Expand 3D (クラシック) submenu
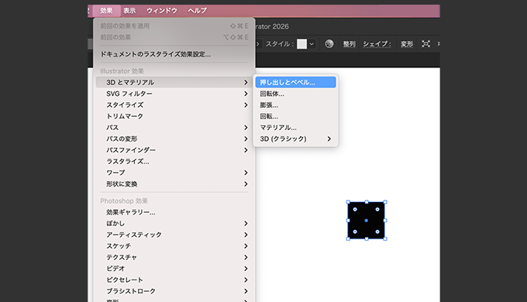This screenshot has width=527, height=302. click(x=295, y=139)
